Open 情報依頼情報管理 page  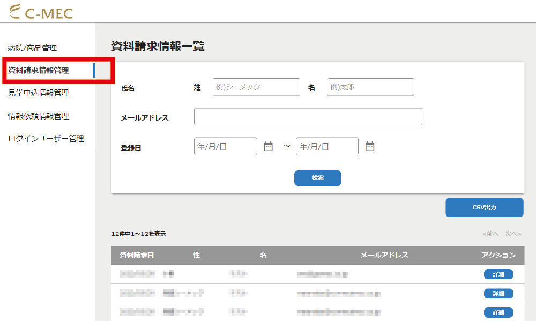(38, 116)
